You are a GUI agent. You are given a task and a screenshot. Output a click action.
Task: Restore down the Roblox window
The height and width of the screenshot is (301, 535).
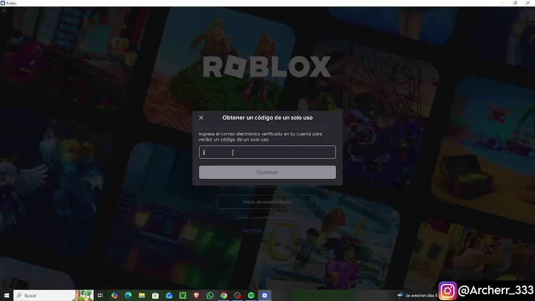(515, 3)
